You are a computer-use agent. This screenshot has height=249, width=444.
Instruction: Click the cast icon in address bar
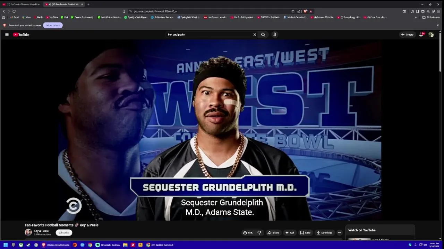point(293,11)
